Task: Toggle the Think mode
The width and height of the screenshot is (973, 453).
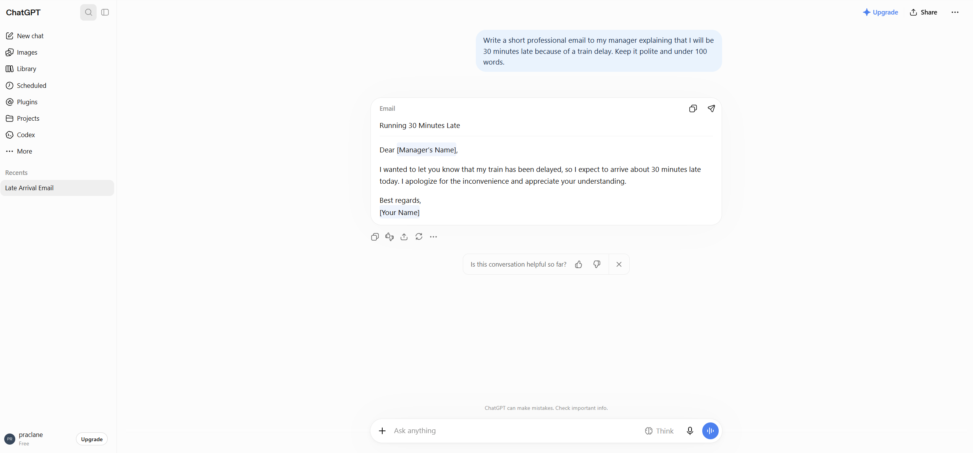Action: [x=659, y=431]
